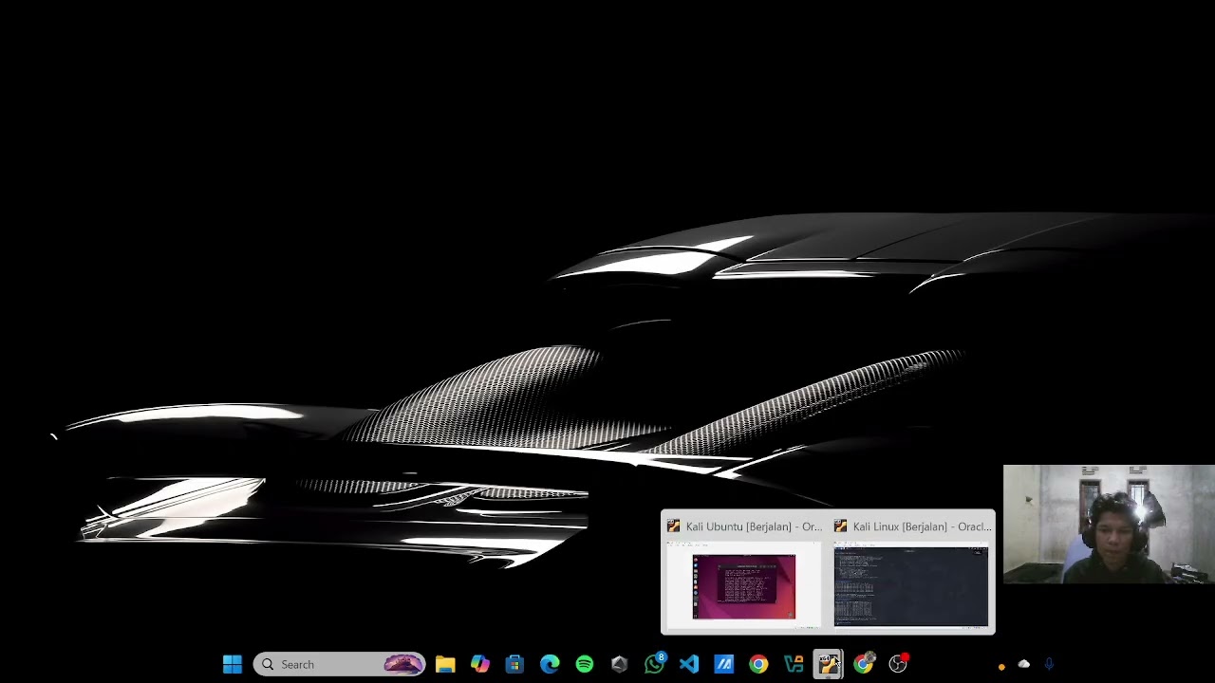Viewport: 1215px width, 683px height.
Task: Click the taskbar Search box
Action: [x=339, y=664]
